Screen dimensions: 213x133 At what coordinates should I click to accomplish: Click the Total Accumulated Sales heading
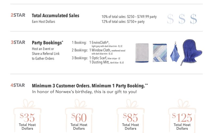pos(55,16)
